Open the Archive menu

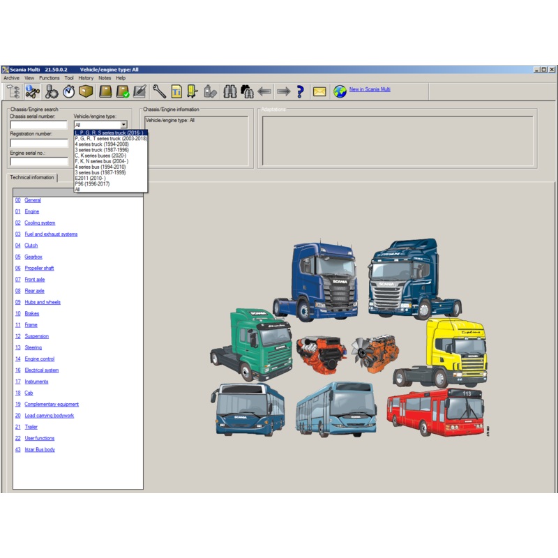11,78
